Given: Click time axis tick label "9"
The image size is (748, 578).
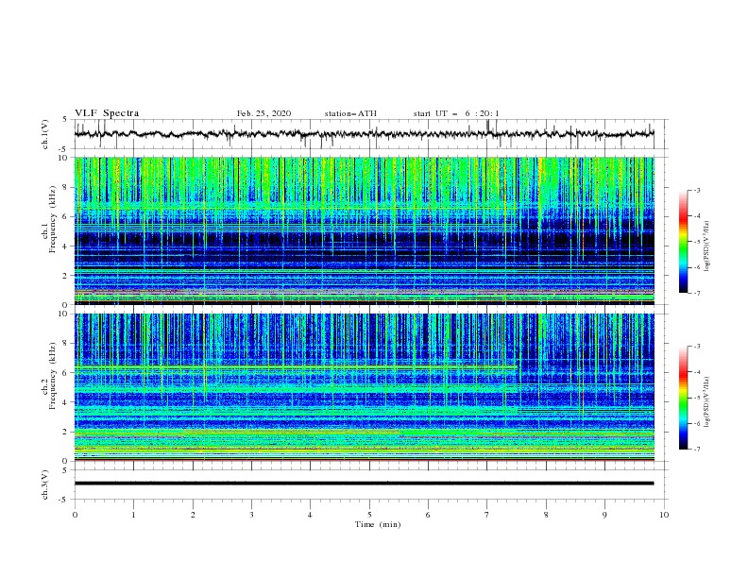Looking at the screenshot, I should (x=604, y=515).
